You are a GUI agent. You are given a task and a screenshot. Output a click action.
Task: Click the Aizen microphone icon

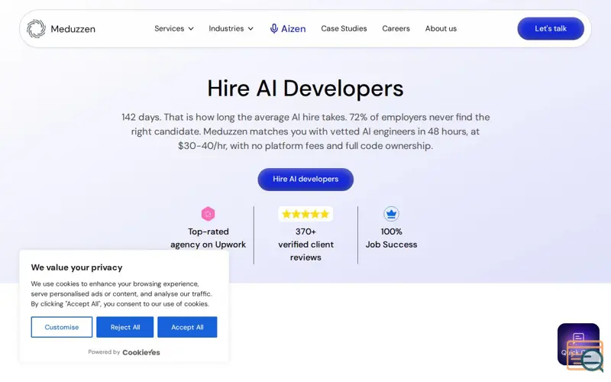[274, 28]
